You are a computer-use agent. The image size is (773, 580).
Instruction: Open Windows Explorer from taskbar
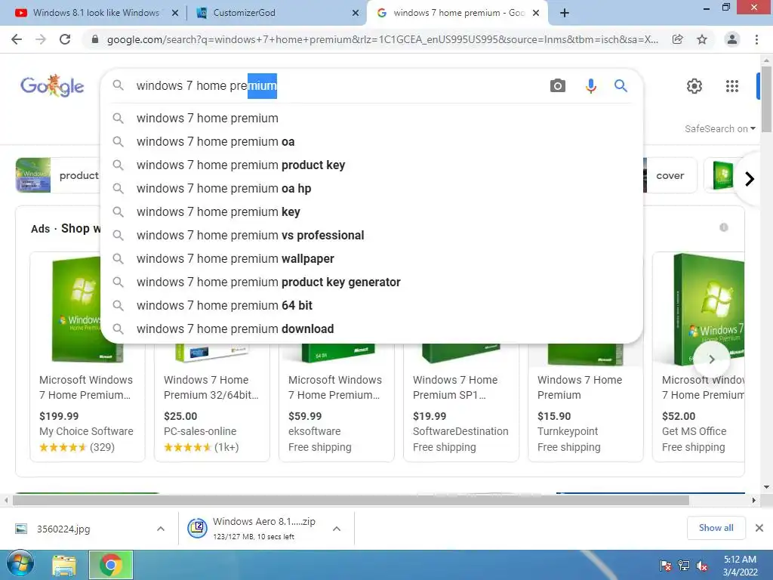(64, 565)
